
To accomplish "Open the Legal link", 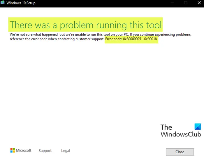I will [x=66, y=150].
